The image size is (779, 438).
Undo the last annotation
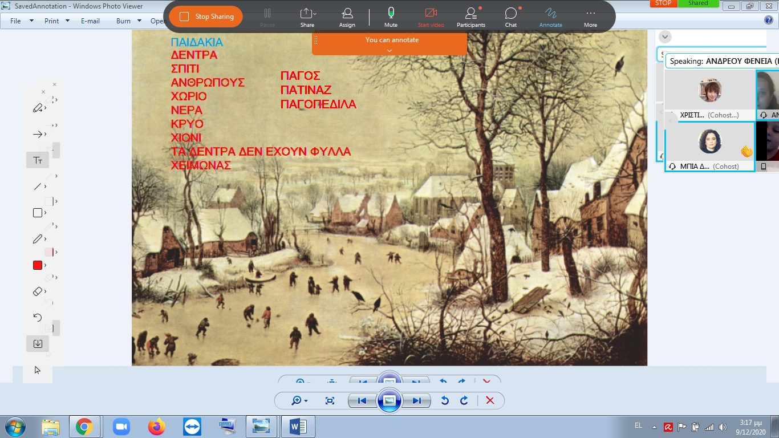[x=38, y=318]
